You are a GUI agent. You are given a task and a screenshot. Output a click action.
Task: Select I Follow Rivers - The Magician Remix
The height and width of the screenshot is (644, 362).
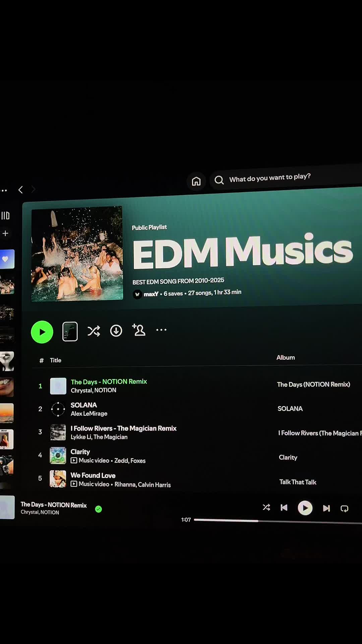click(123, 428)
